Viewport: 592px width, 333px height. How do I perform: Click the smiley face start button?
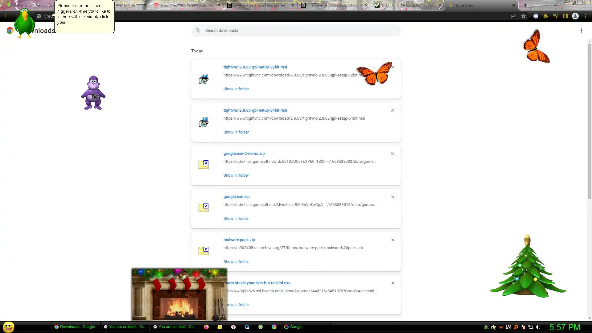coord(8,327)
